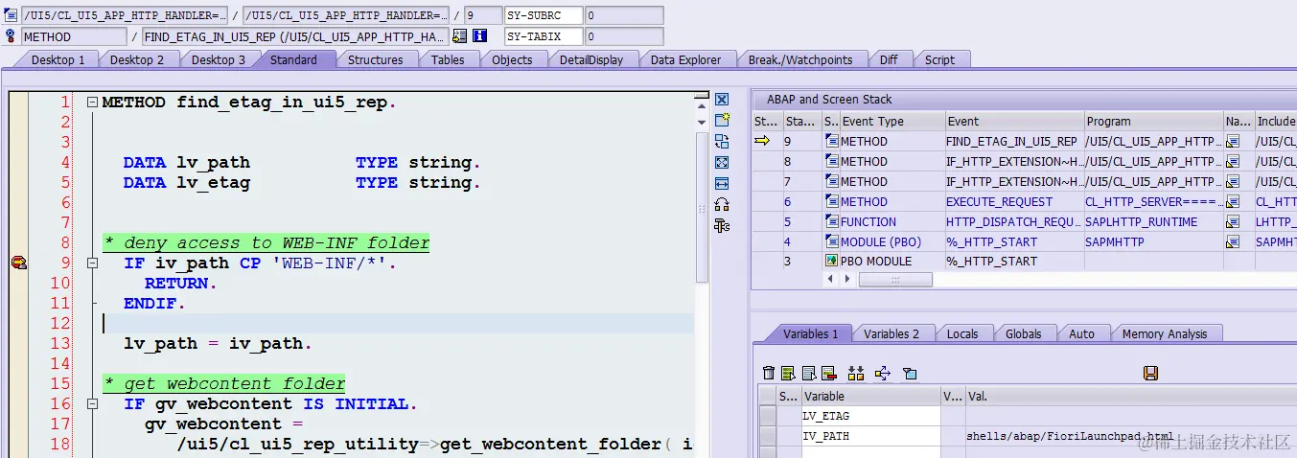The height and width of the screenshot is (458, 1297).
Task: Click the EXECUTE_REQUEST event cell
Action: (1013, 201)
